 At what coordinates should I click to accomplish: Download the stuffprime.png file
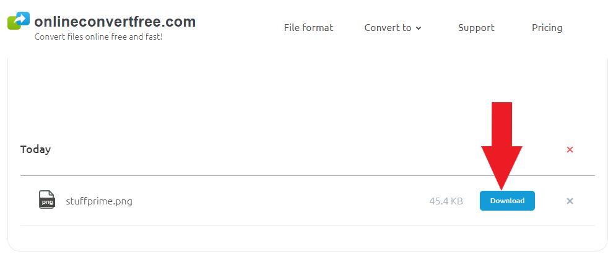click(x=507, y=201)
